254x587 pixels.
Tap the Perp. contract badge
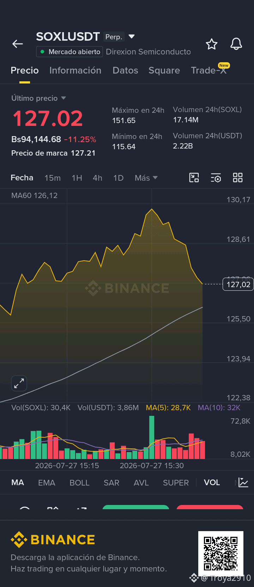click(x=114, y=37)
